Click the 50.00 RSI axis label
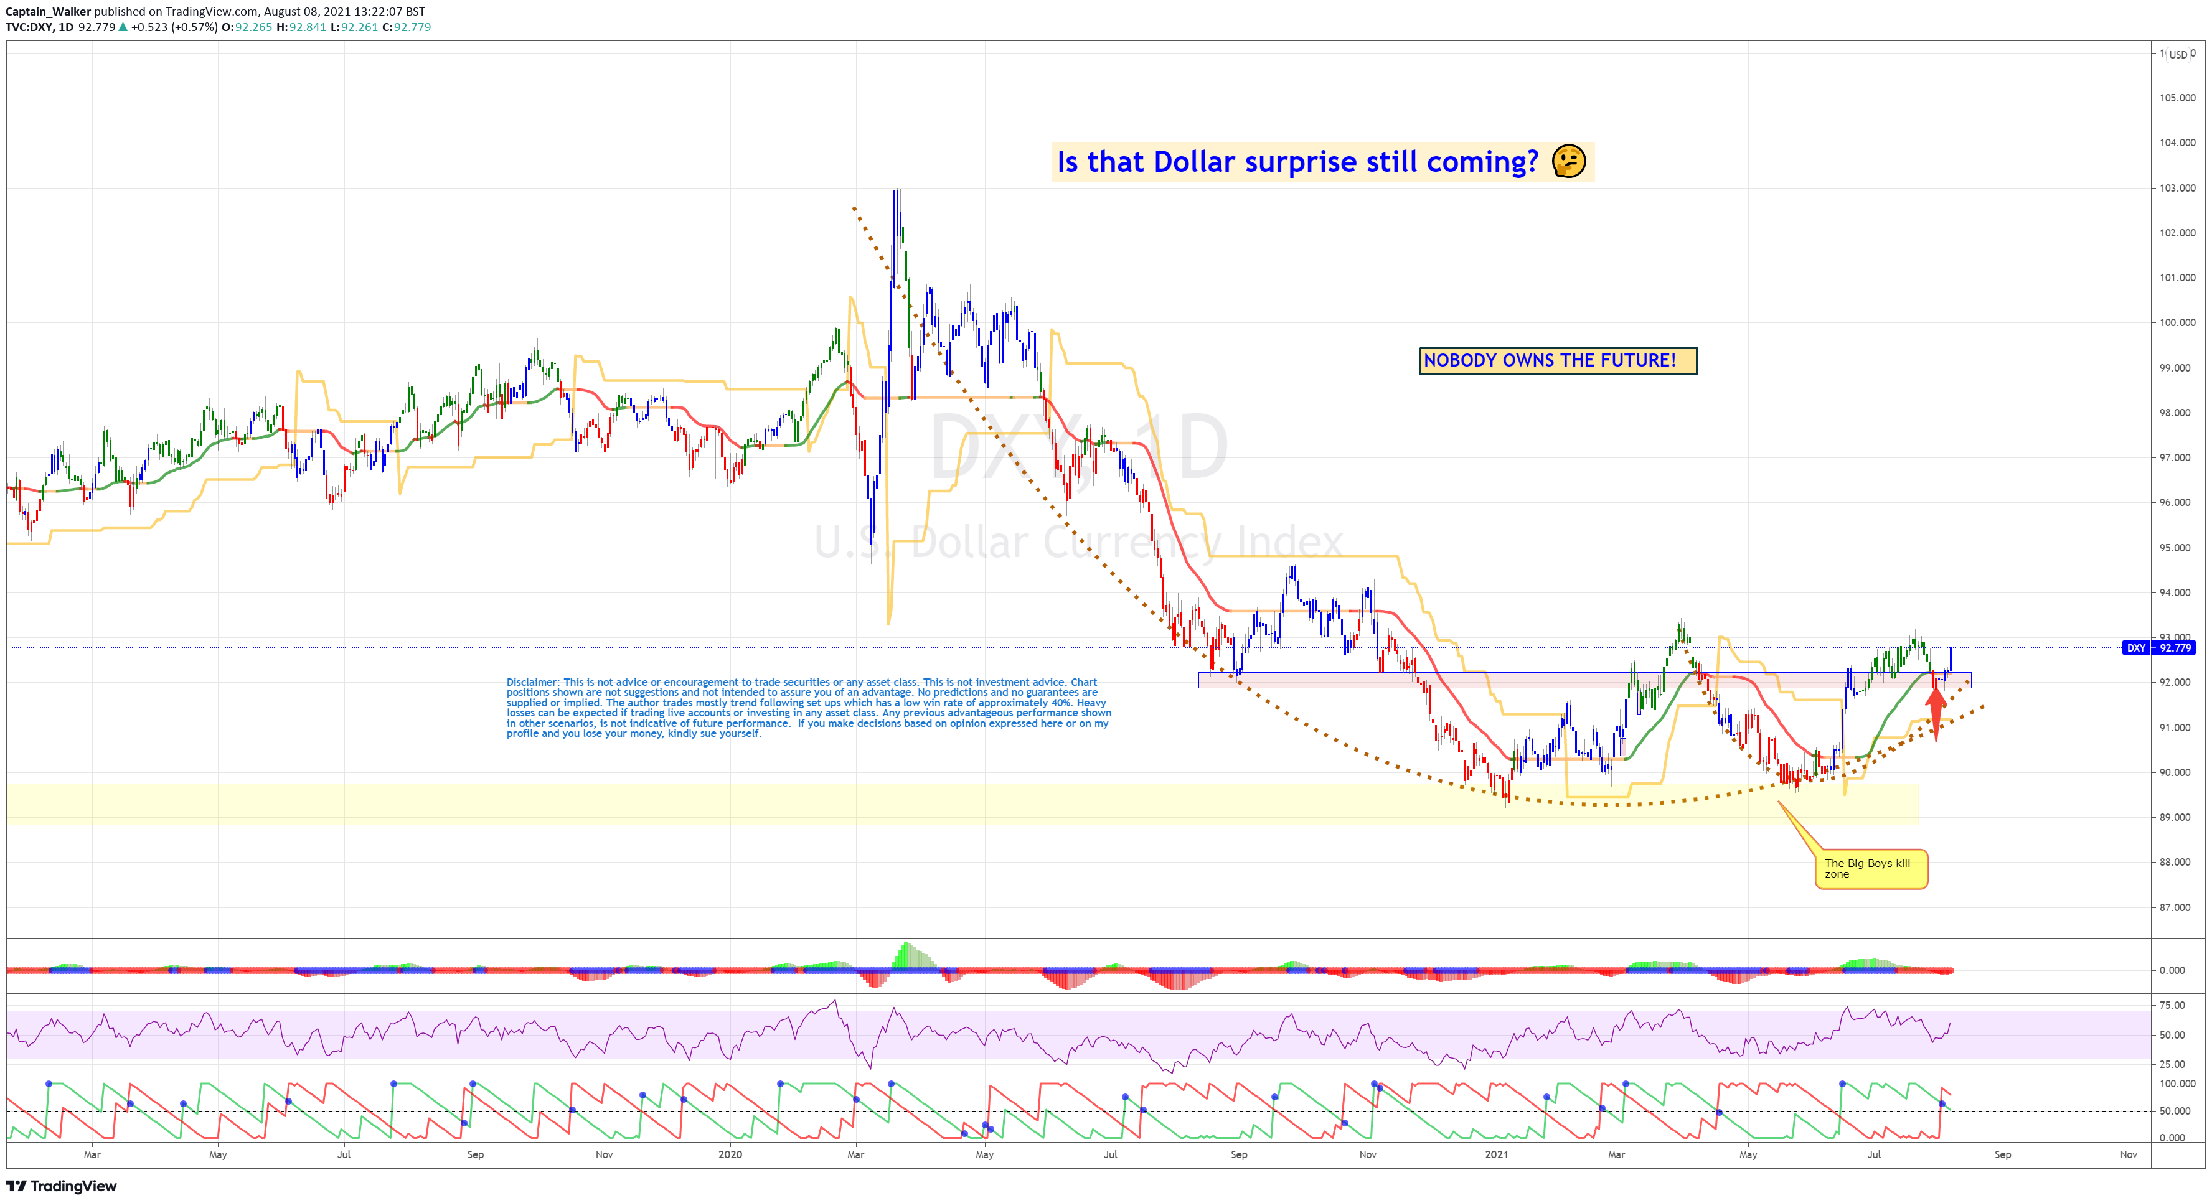 coord(2173,1036)
